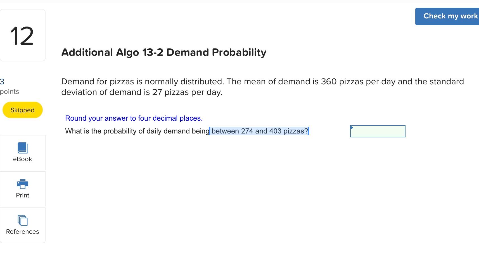Image resolution: width=479 pixels, height=253 pixels.
Task: Click the stacked pages icon above References
Action: [x=22, y=221]
